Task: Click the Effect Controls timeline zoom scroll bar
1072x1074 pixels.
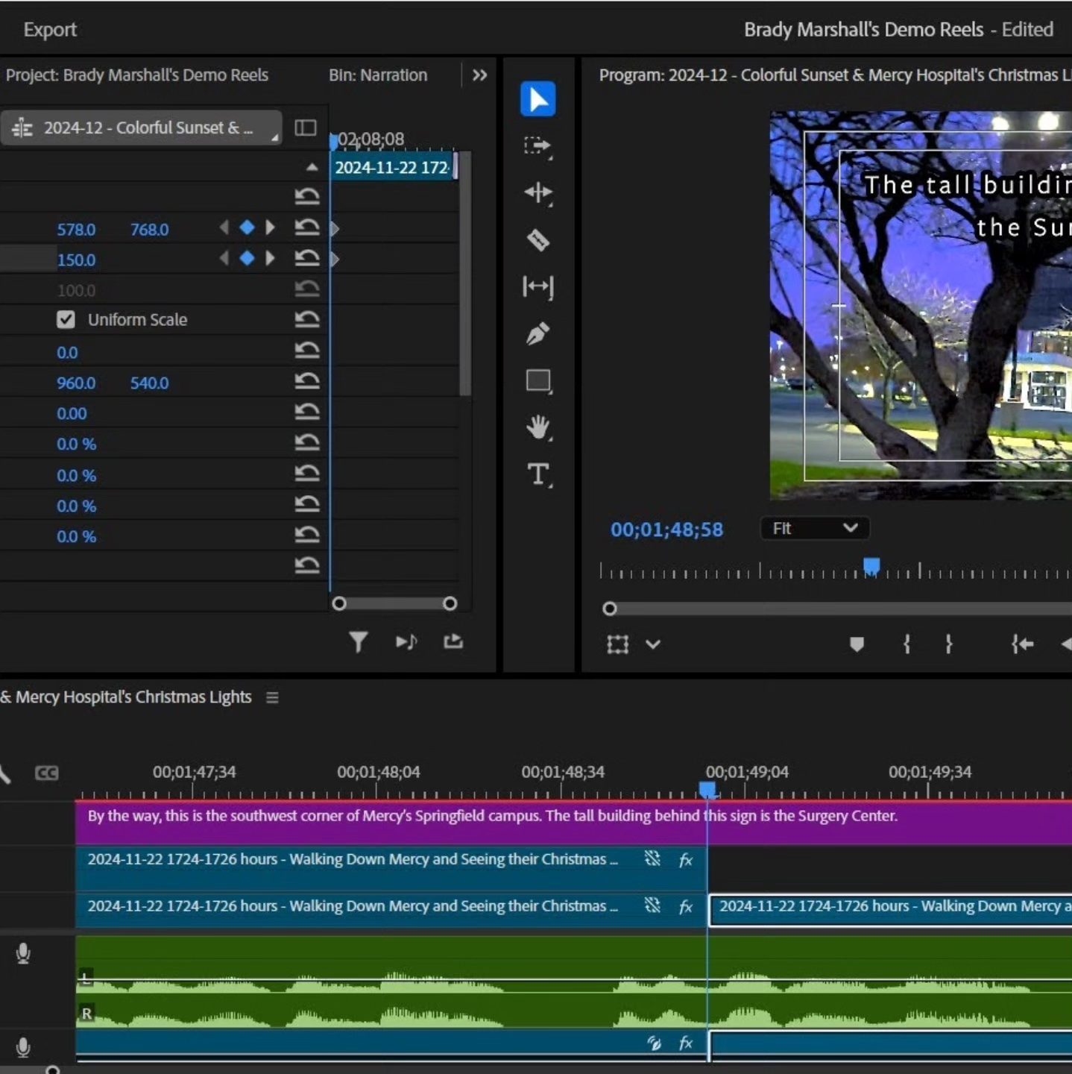Action: tap(394, 603)
